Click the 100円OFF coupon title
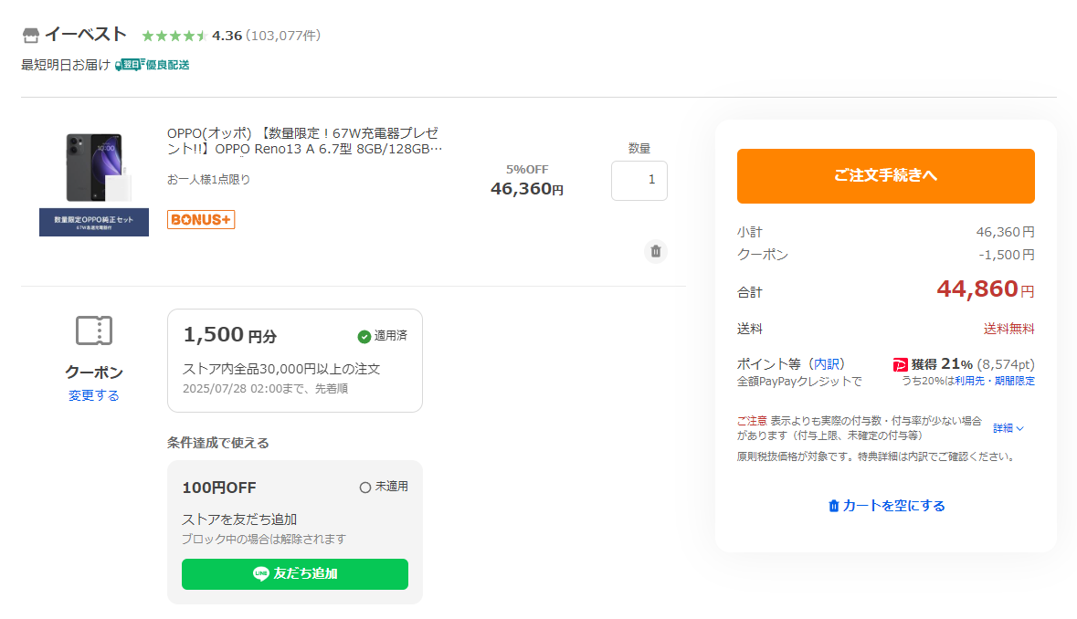This screenshot has width=1077, height=619. [x=219, y=488]
